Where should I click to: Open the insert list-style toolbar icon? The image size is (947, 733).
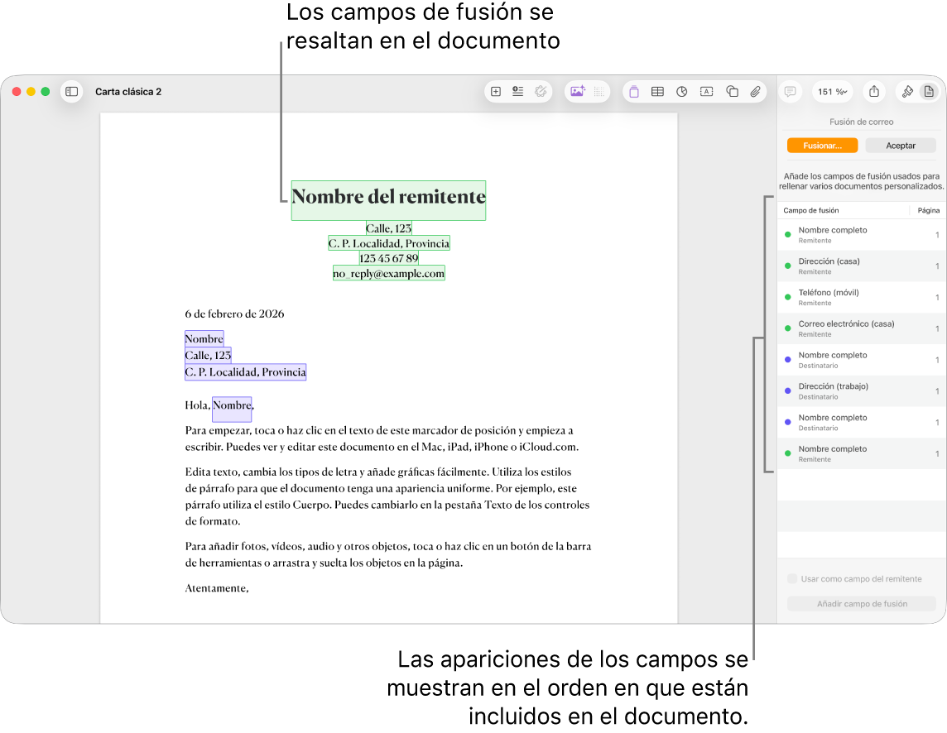(x=517, y=92)
